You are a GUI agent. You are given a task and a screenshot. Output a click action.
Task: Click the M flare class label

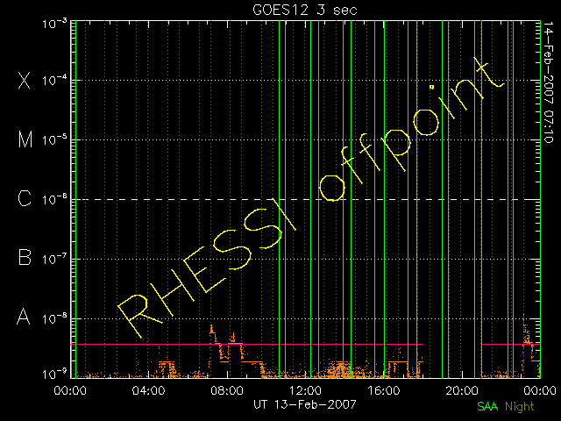tap(25, 139)
